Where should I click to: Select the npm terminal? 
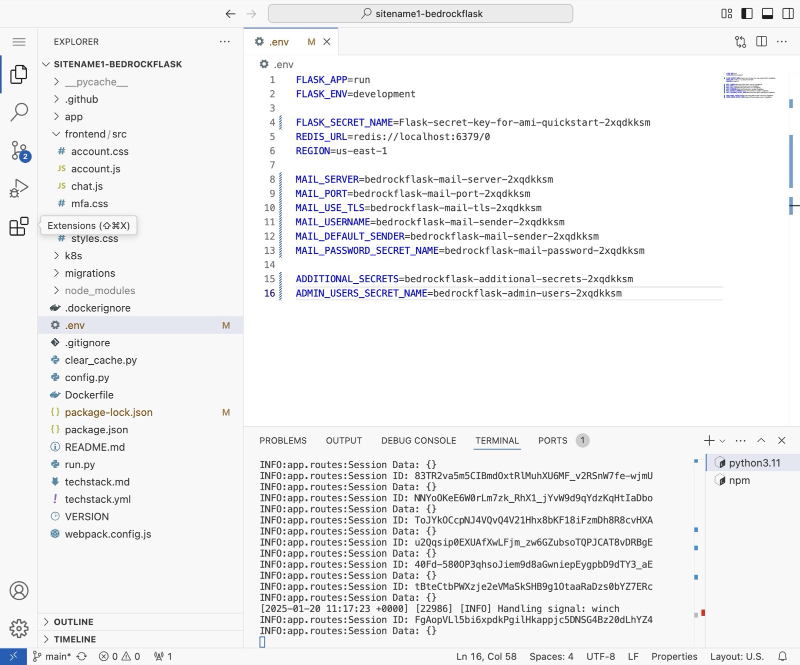click(753, 481)
